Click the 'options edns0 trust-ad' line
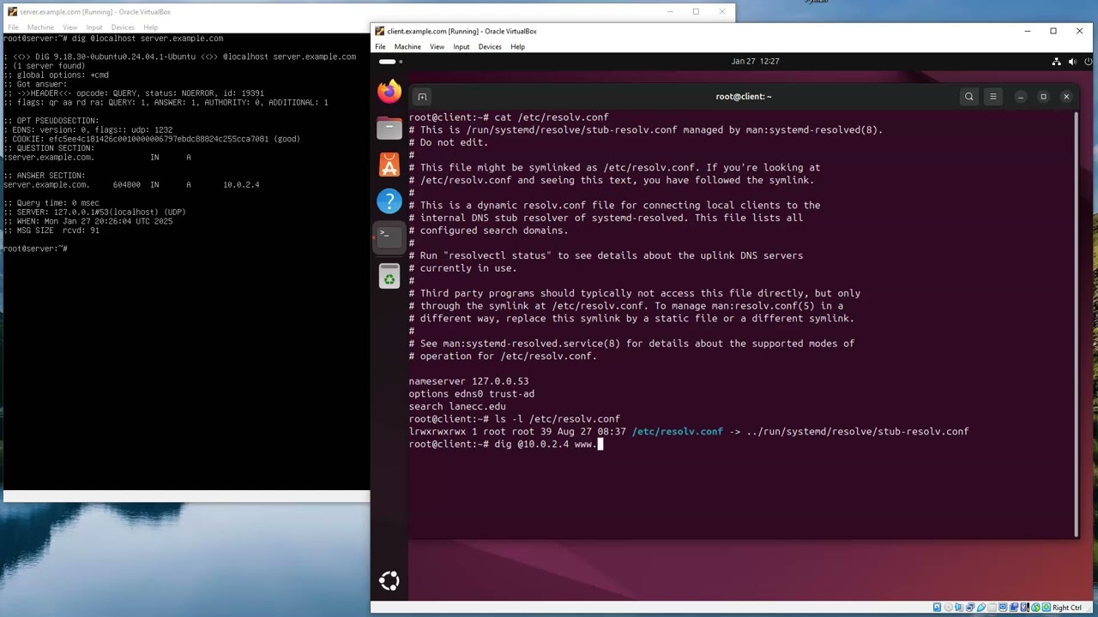The image size is (1098, 617). click(471, 394)
